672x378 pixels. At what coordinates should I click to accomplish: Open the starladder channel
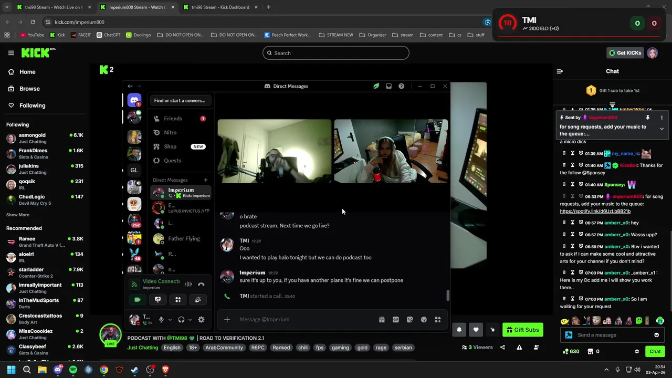45,273
